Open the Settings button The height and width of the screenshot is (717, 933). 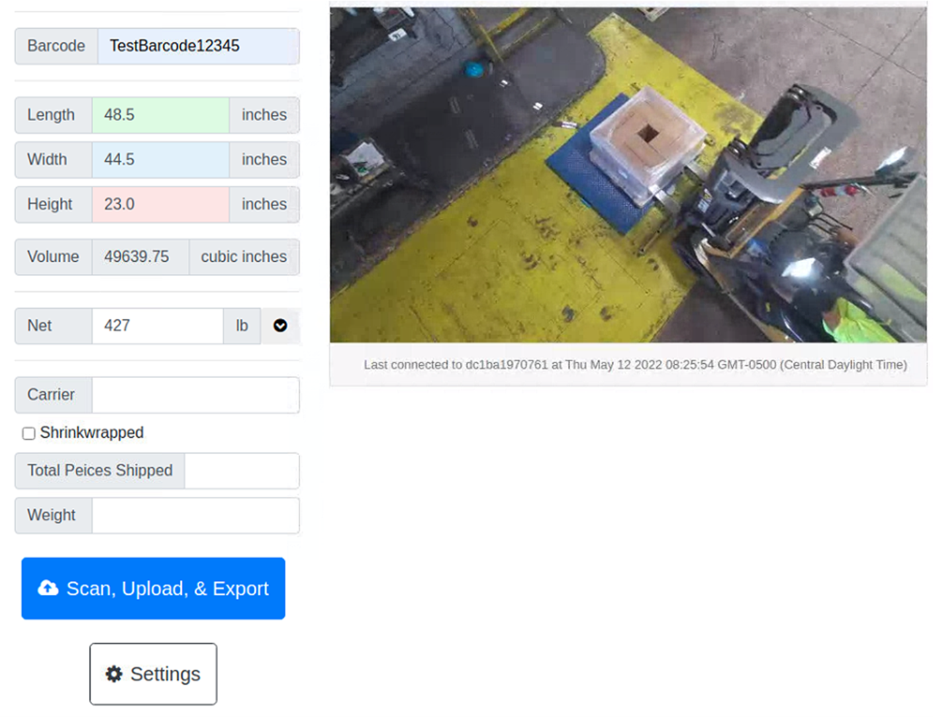click(x=153, y=674)
